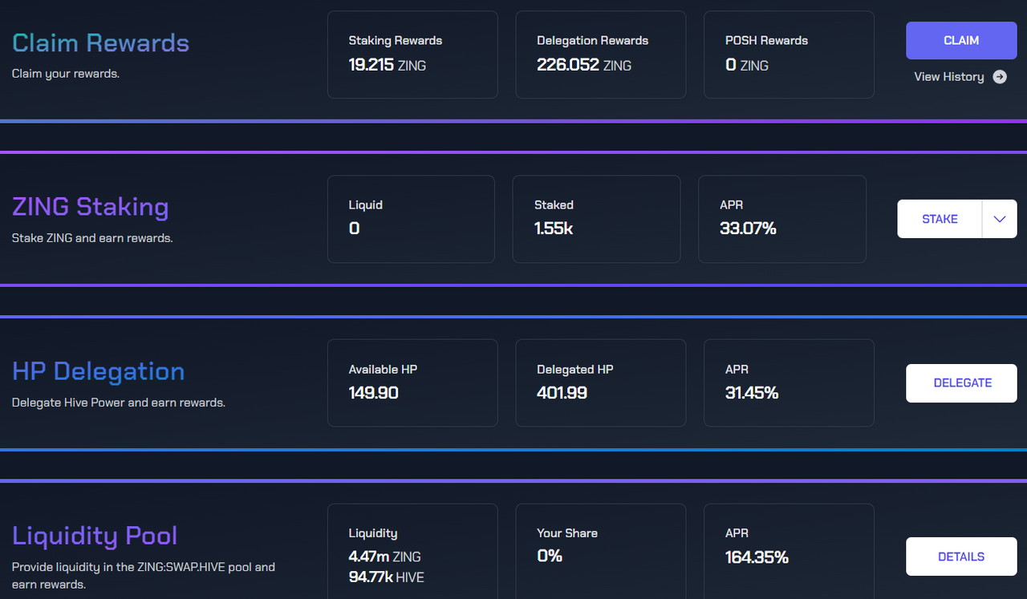
Task: Click the Available HP 149.90 card
Action: (x=412, y=383)
